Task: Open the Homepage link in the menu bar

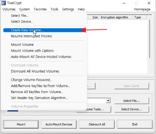Action: coord(142,9)
